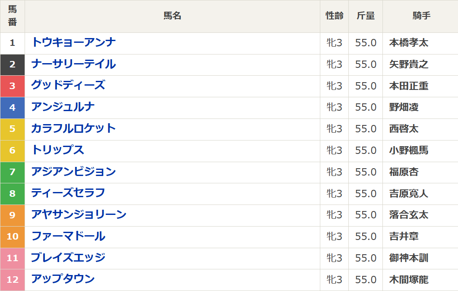Open アップタウン horse details
Image resolution: width=458 pixels, height=291 pixels.
[63, 279]
